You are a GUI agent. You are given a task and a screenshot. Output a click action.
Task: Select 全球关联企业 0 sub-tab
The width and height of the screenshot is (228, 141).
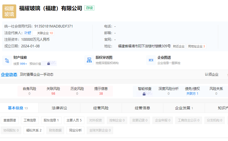[100, 130]
